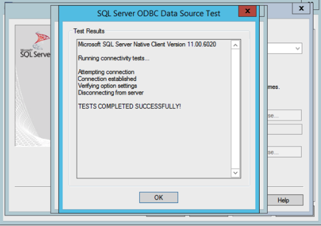Expand the dropdown arrow behind the test dialog
321x226 pixels.
[297, 49]
